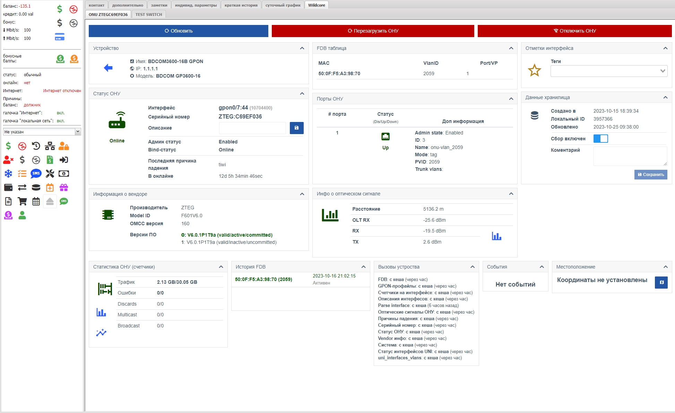Open the Не указан dropdown
The width and height of the screenshot is (675, 413).
click(42, 132)
